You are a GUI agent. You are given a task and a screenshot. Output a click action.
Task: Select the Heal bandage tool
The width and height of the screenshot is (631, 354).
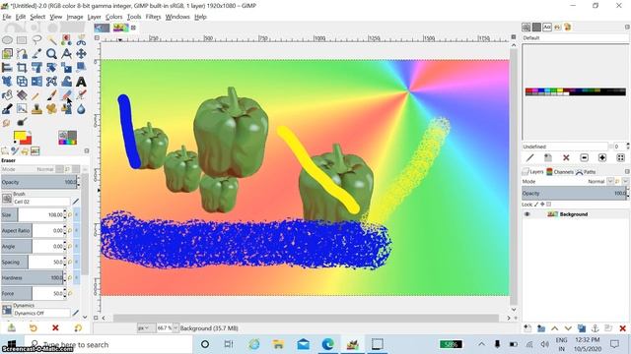point(51,109)
